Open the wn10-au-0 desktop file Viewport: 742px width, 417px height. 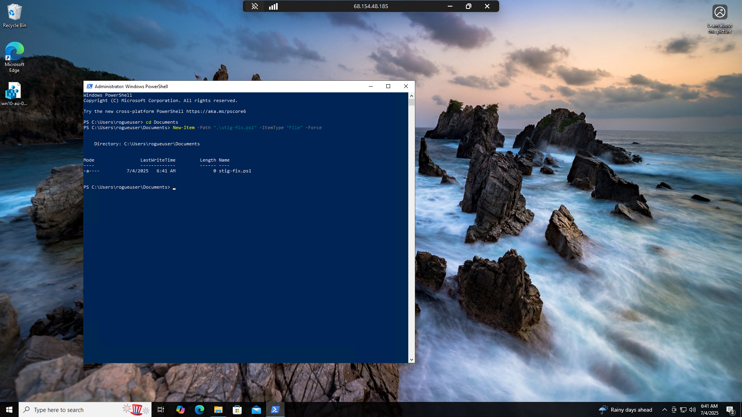pos(14,94)
